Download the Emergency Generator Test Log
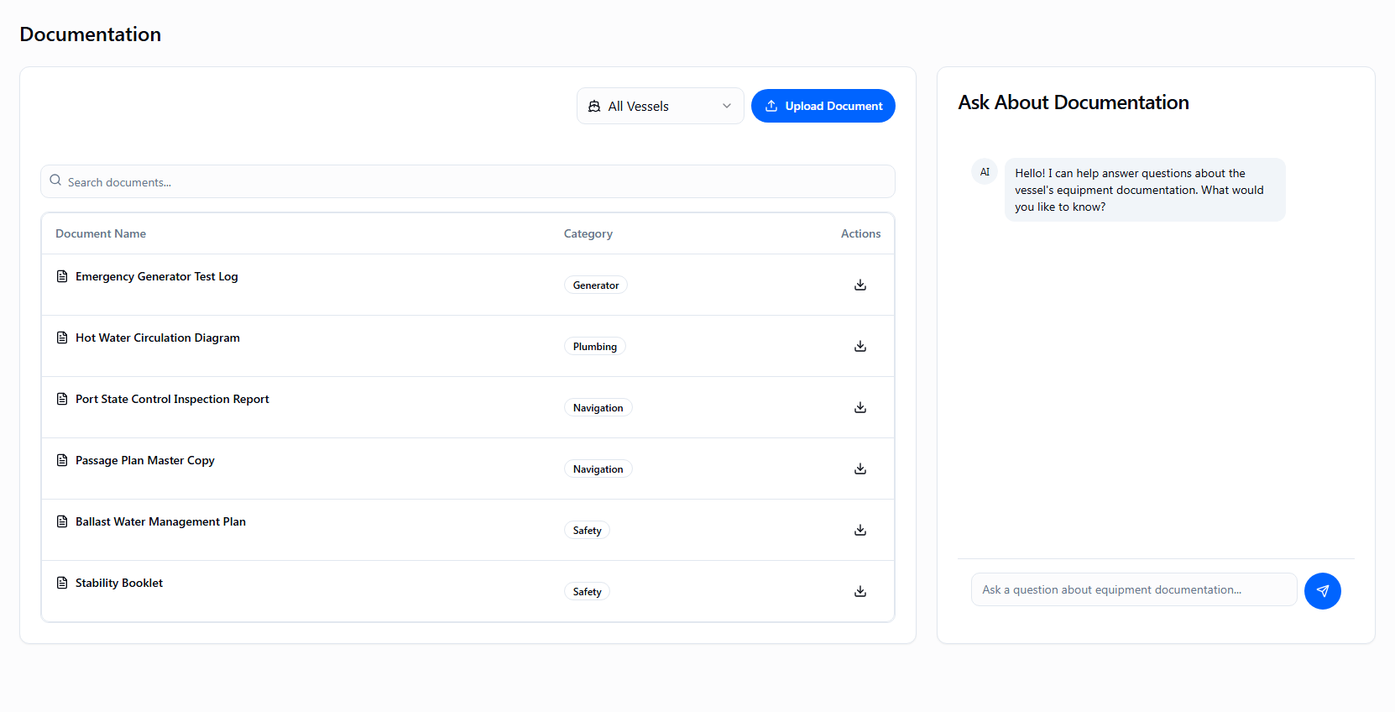This screenshot has height=712, width=1395. [x=859, y=285]
